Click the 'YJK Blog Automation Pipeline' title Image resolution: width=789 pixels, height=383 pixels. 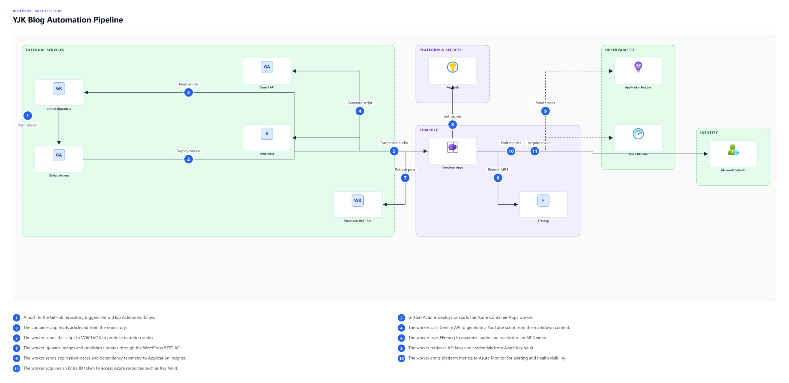[68, 20]
